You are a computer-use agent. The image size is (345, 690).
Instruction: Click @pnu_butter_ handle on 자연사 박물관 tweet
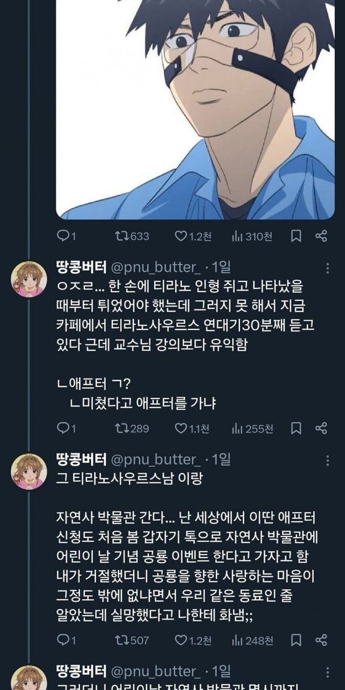pos(155,460)
